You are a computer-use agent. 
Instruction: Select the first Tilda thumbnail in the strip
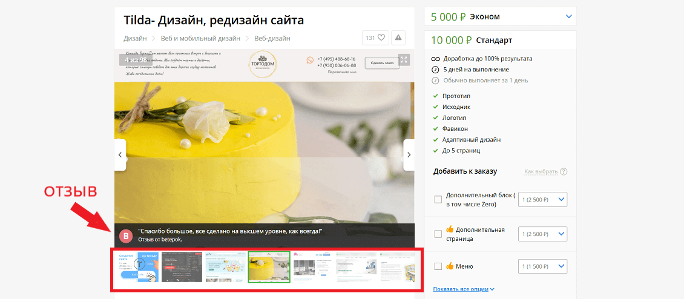pos(139,267)
